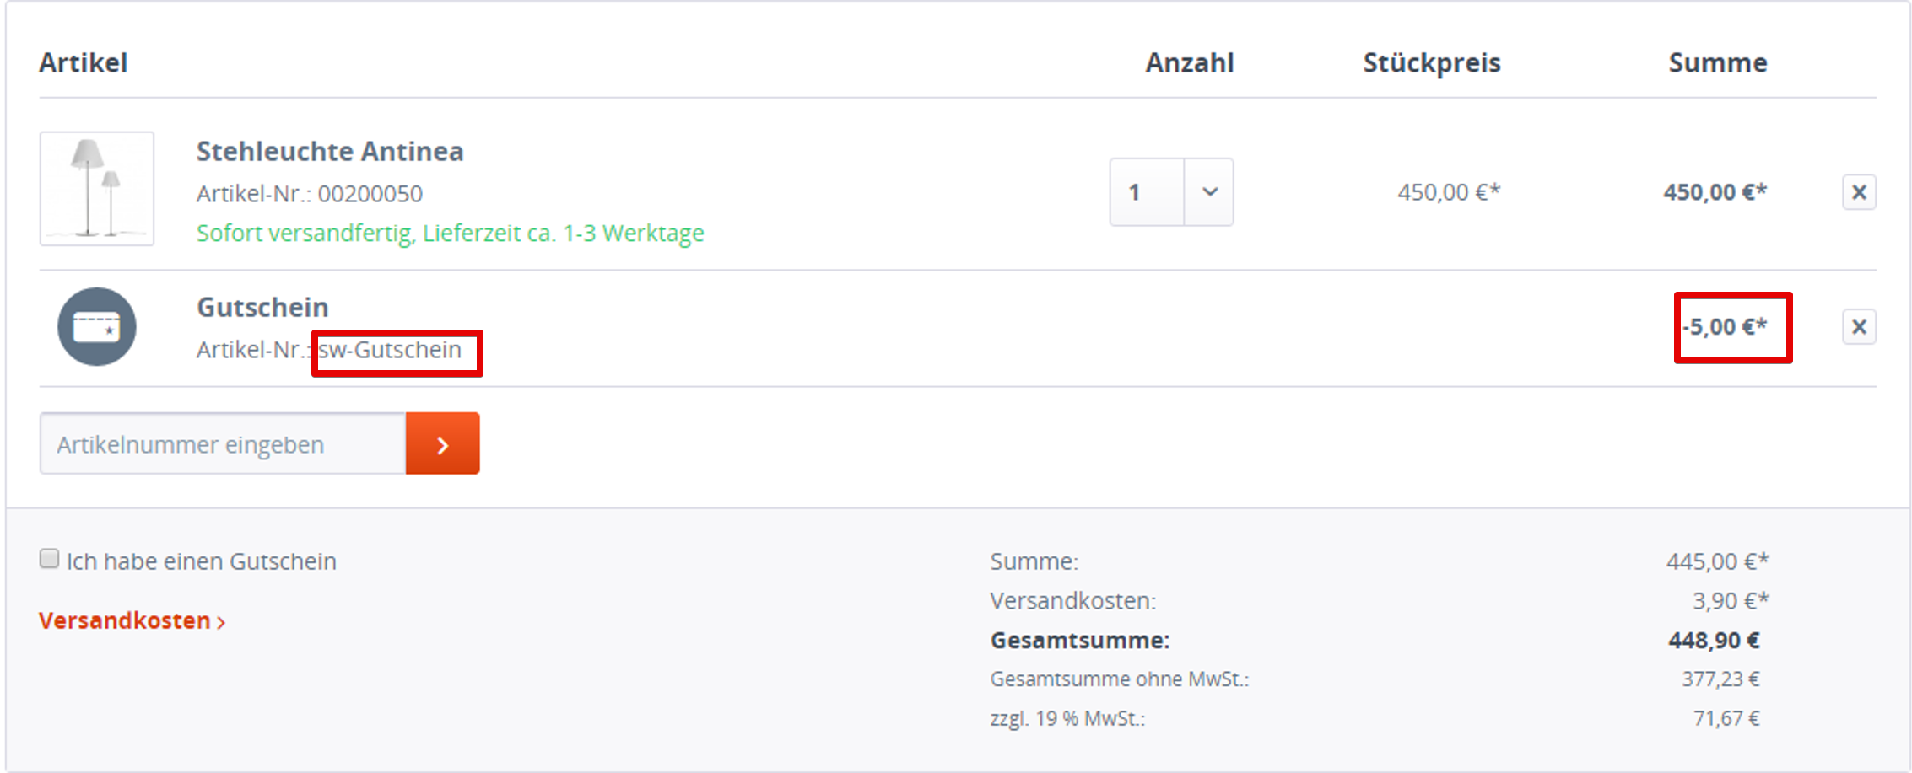Focus the 'Artikelnummer eingeben' input field
1912x773 pixels.
pos(223,443)
